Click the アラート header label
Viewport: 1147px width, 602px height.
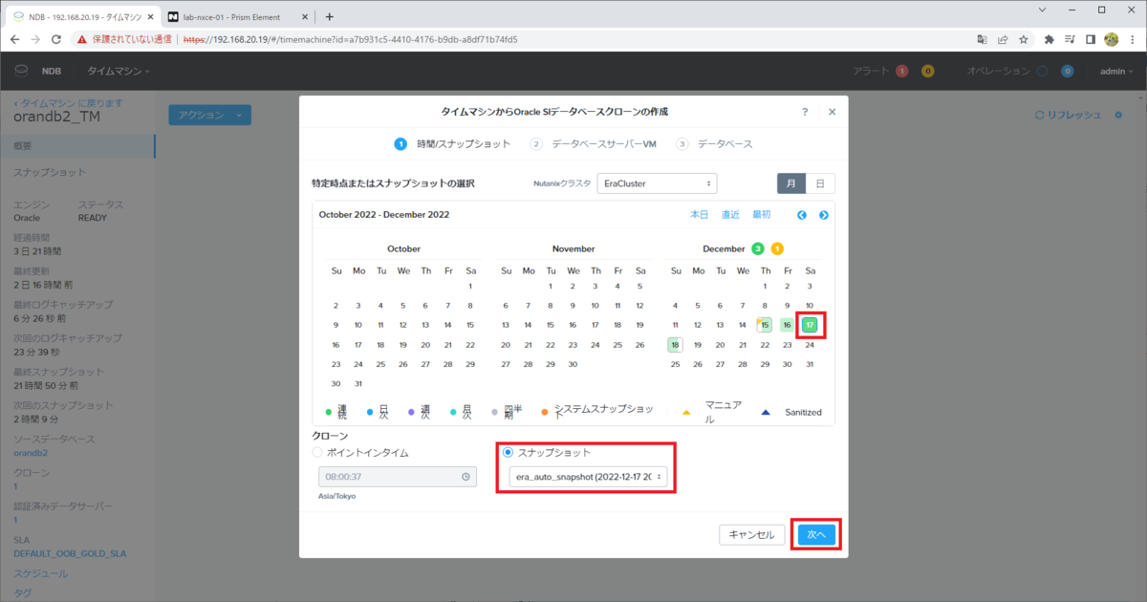870,71
